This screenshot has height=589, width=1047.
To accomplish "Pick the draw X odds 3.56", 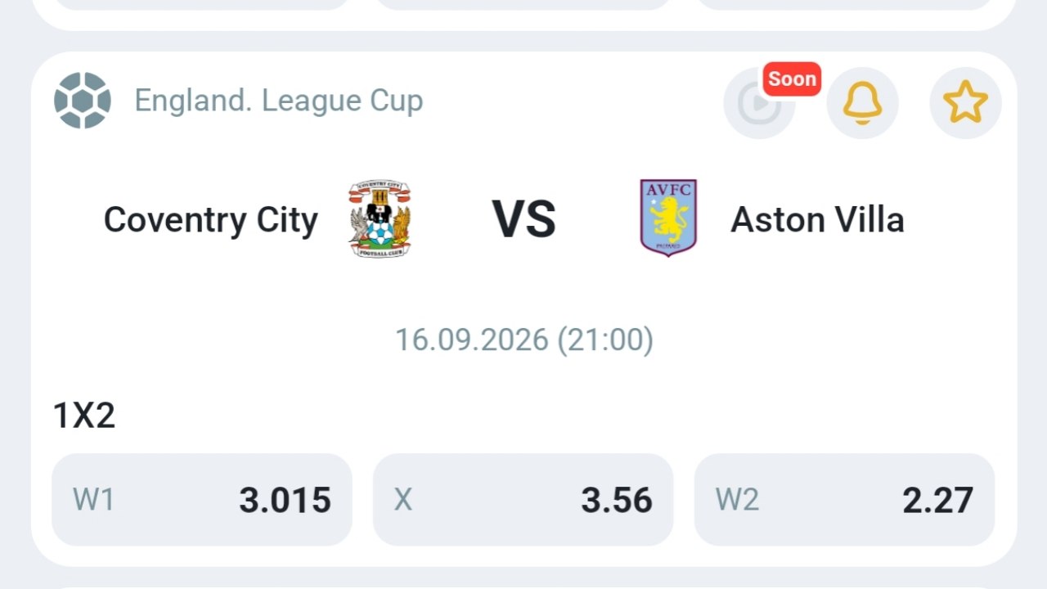I will tap(523, 500).
